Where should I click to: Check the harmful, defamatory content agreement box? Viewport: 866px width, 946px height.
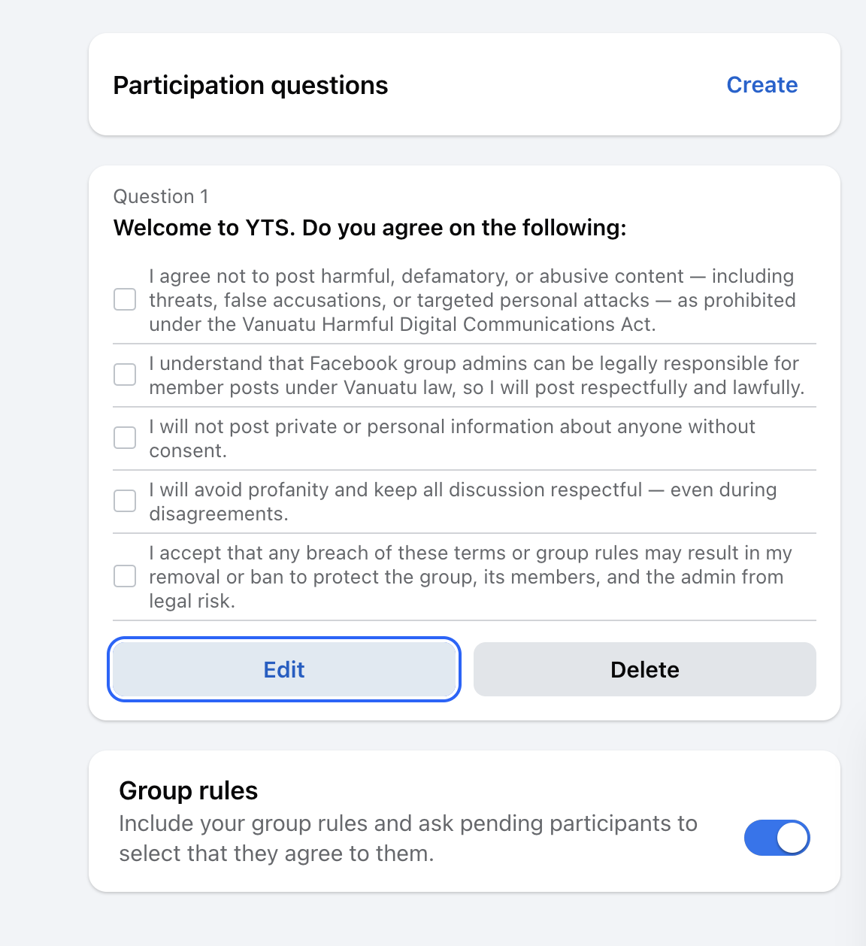point(125,299)
